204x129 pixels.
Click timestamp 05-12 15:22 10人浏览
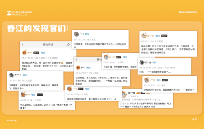[155, 86]
